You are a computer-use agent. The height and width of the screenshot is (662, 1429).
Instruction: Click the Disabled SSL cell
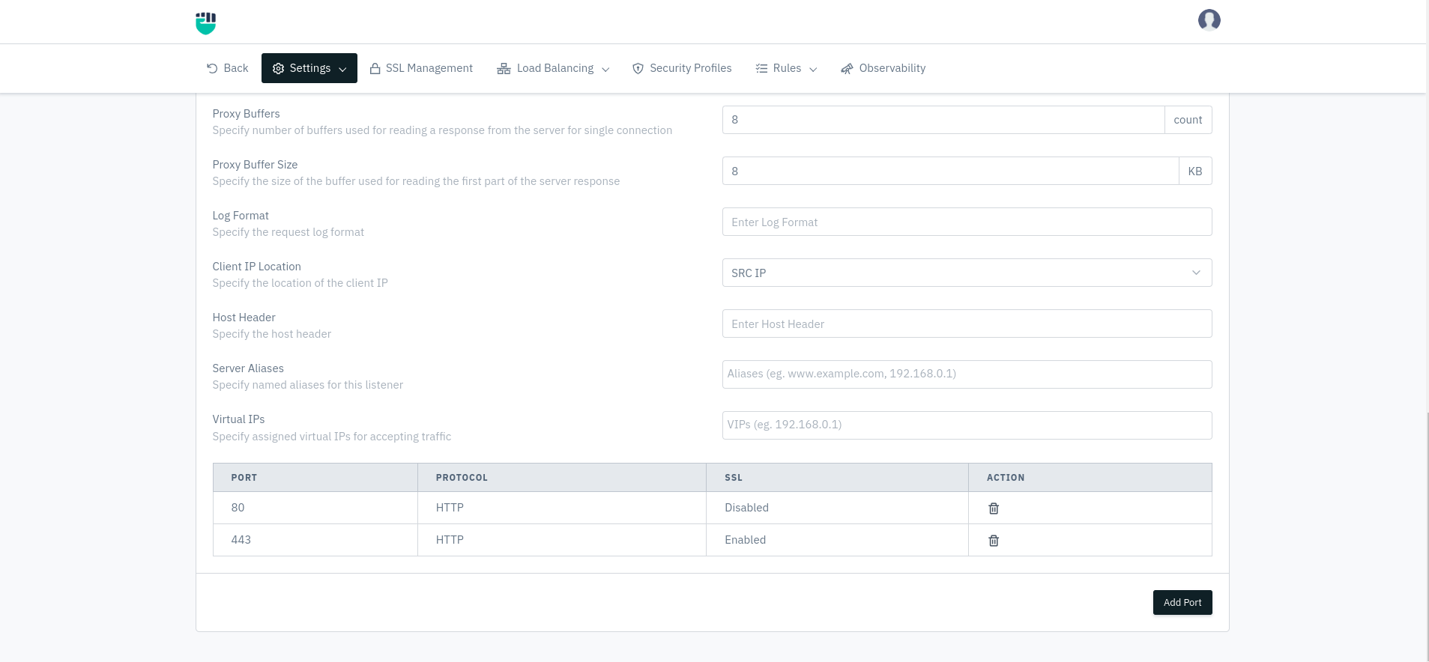tap(837, 508)
